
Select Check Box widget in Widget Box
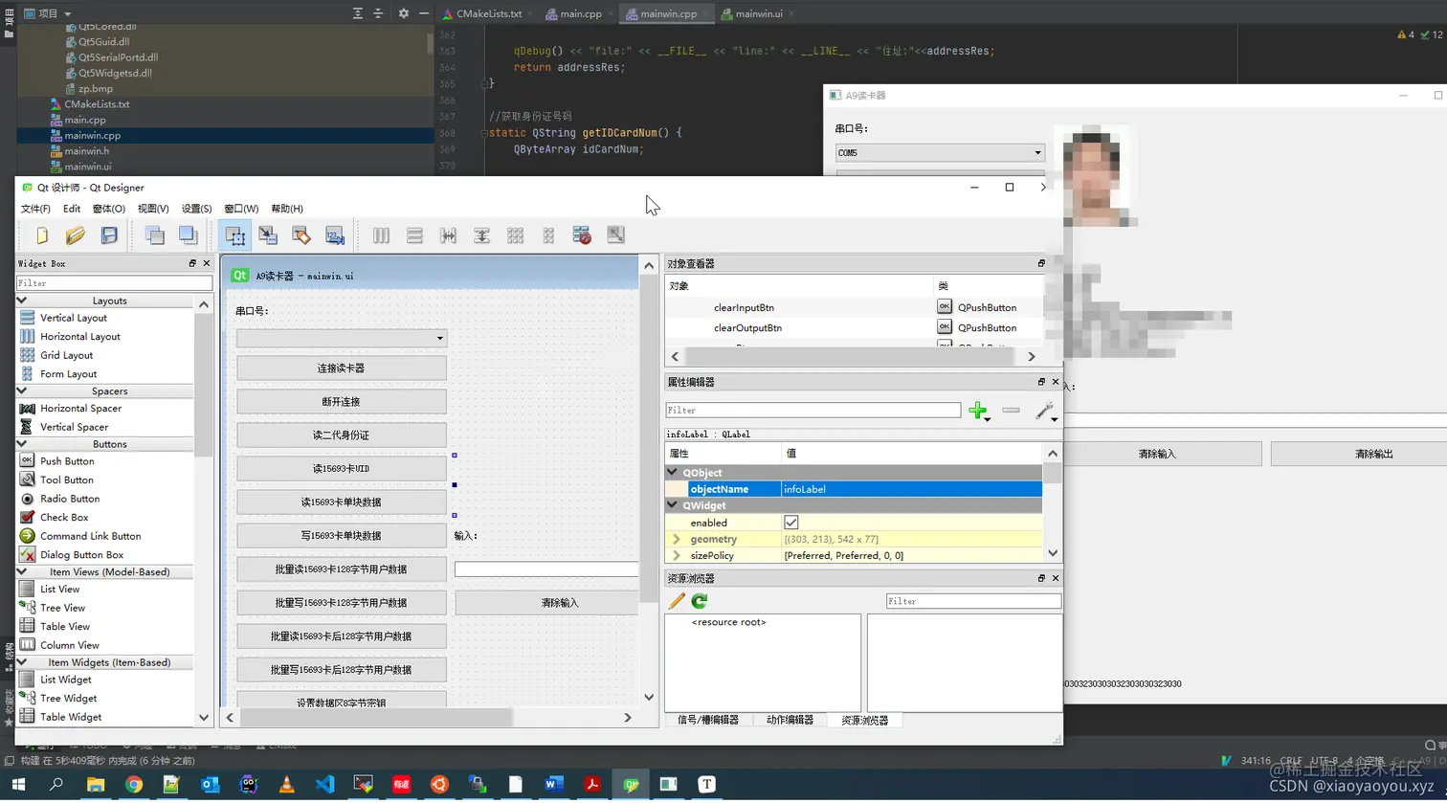coord(64,518)
